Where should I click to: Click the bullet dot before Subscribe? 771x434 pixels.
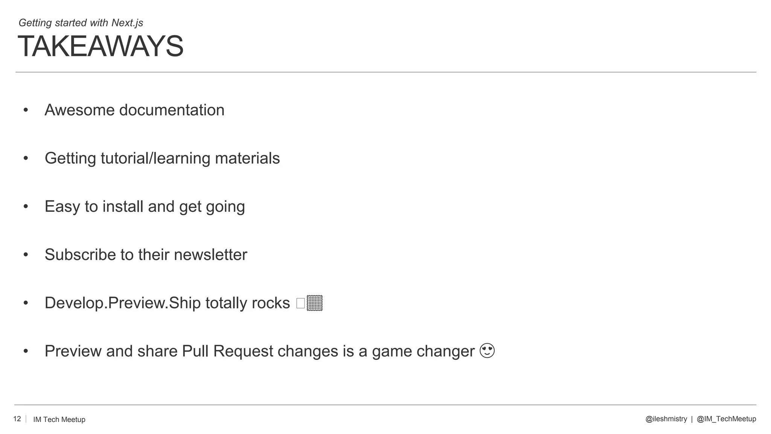(26, 255)
